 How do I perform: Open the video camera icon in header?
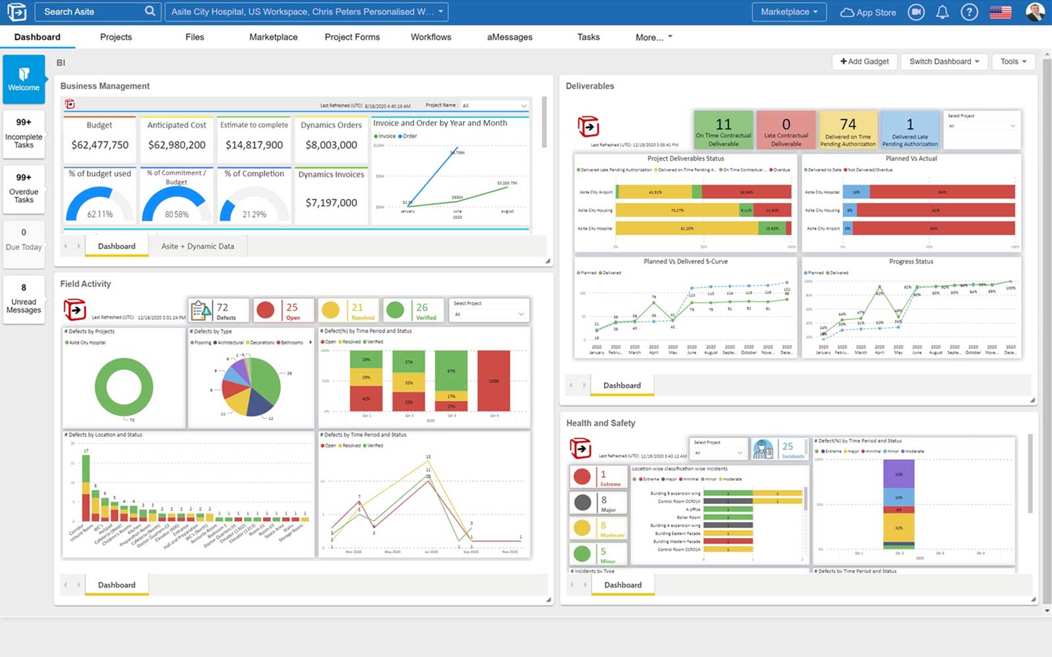[x=916, y=12]
